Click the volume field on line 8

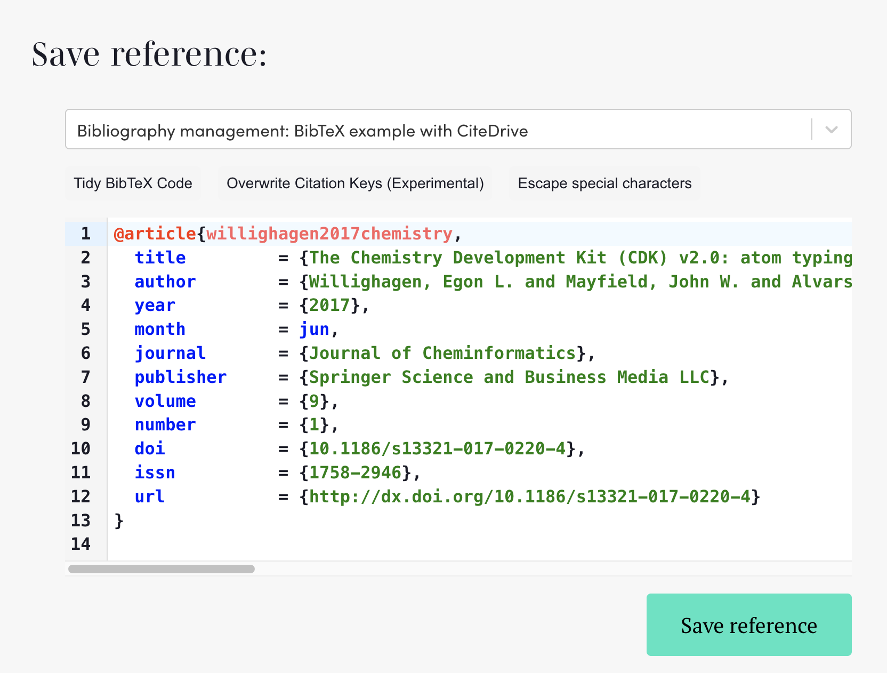pos(165,401)
